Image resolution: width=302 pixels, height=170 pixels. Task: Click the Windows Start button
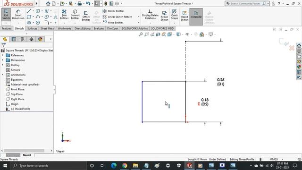(x=5, y=166)
